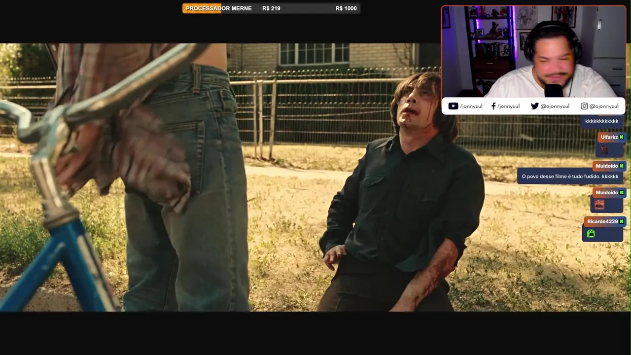Click the 'kkkkkkkkkkkk' chat message
The width and height of the screenshot is (631, 355).
pos(601,121)
